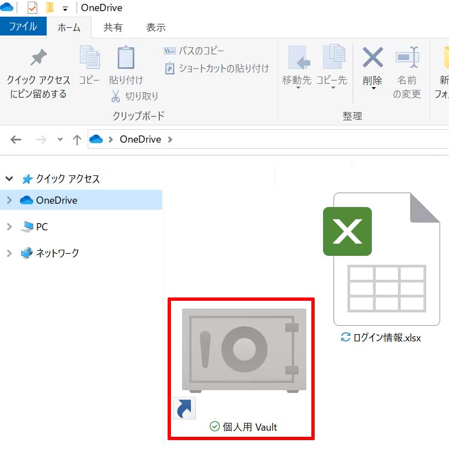Click the 個人用 Vault label
The height and width of the screenshot is (449, 449).
(x=250, y=427)
